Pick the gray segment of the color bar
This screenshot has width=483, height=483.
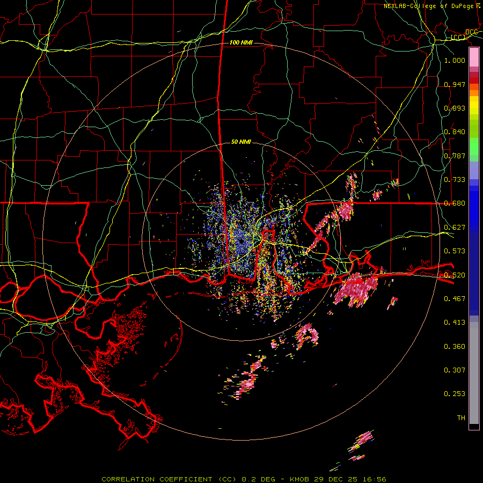point(474,373)
